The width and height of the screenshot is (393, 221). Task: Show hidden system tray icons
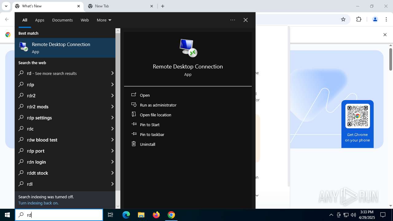tap(331, 215)
